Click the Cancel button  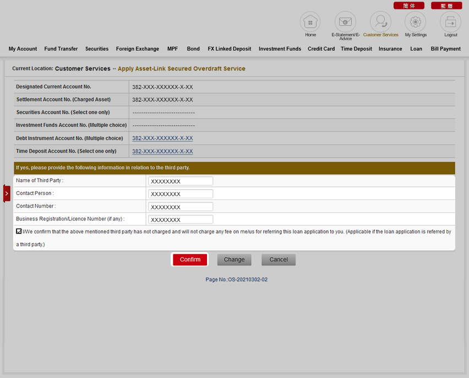(x=279, y=260)
